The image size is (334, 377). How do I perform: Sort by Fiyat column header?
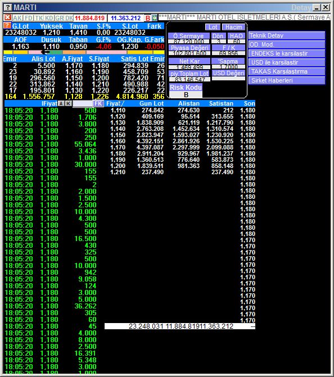(115, 103)
